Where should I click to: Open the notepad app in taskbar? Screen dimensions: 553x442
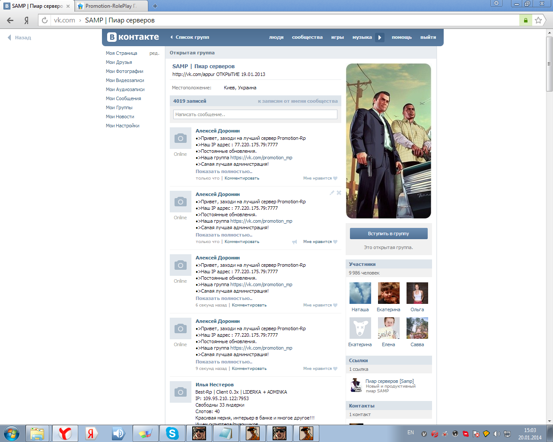[226, 433]
